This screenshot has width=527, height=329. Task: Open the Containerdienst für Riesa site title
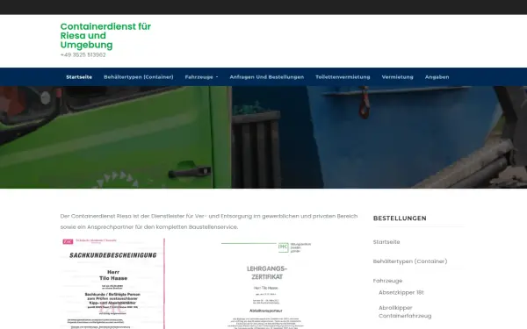(x=105, y=36)
